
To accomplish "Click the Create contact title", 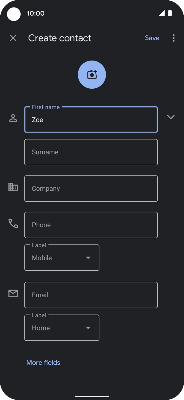I will pos(60,38).
